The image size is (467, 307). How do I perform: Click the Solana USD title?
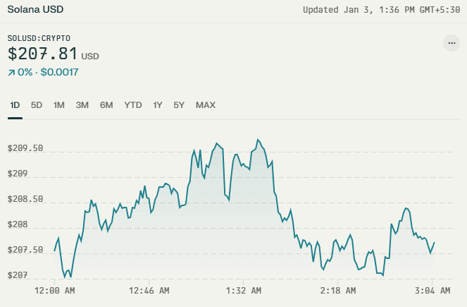coord(35,9)
